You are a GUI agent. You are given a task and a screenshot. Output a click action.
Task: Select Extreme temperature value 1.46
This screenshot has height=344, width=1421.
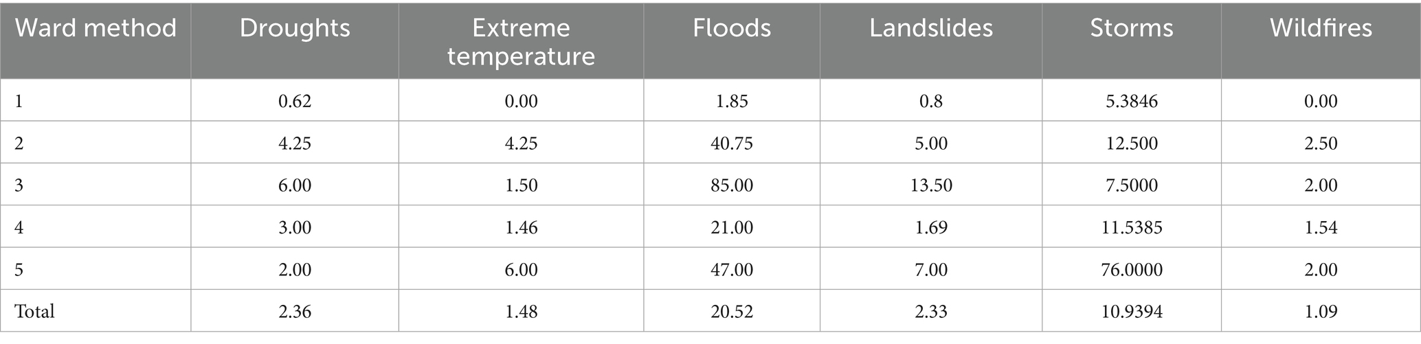(521, 227)
